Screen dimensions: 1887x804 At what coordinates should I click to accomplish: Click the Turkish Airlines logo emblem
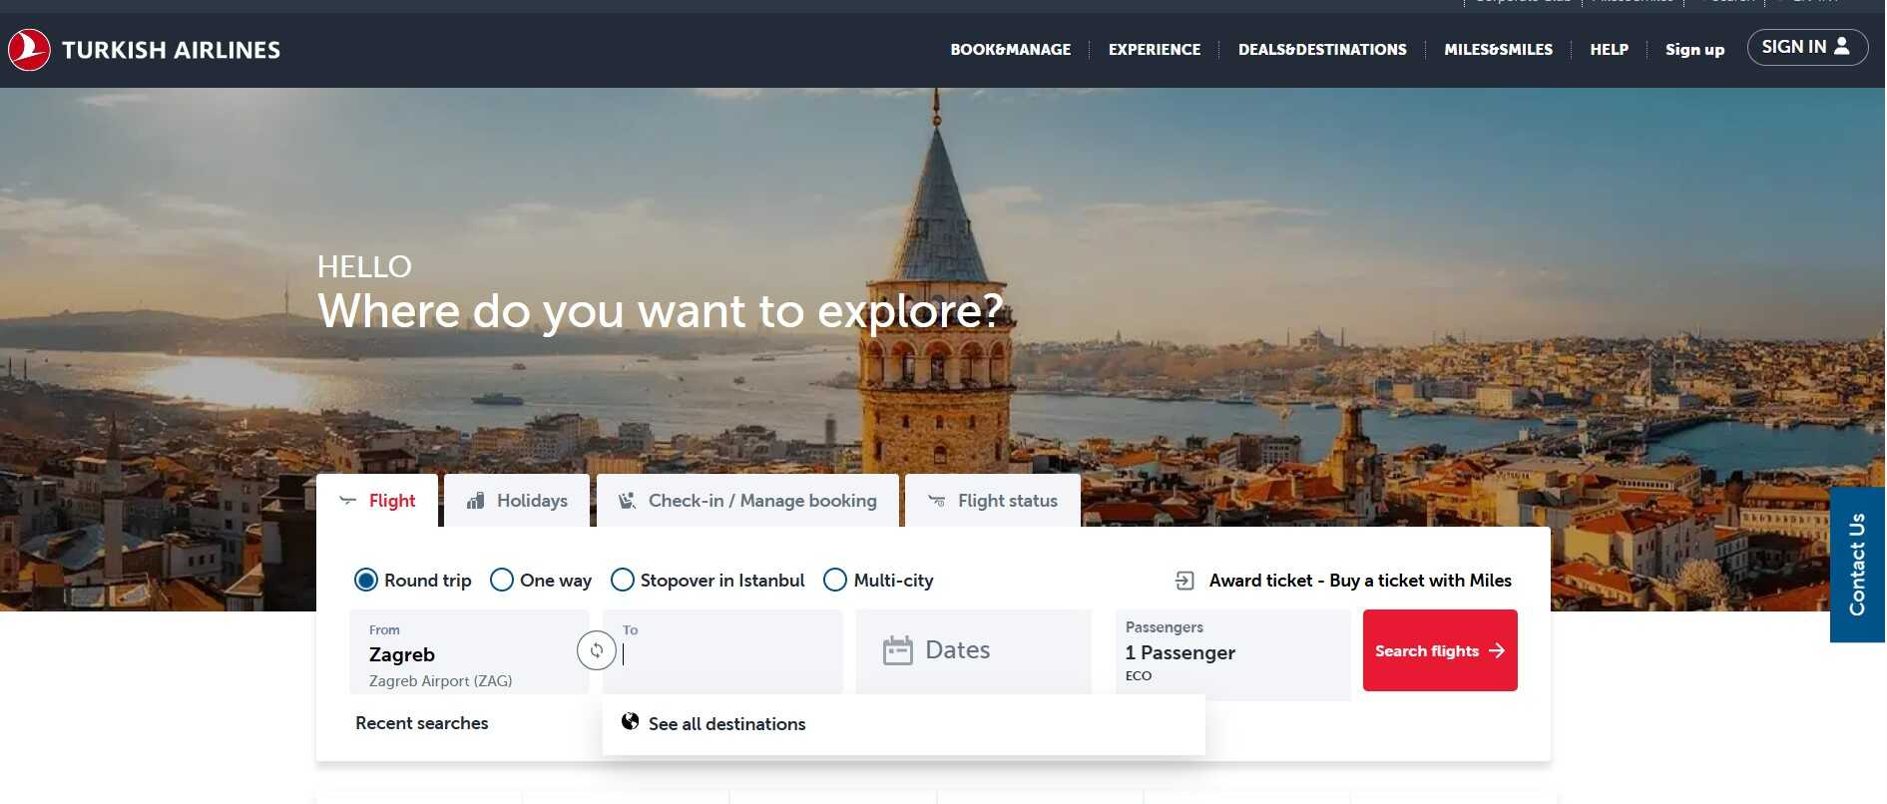(29, 50)
